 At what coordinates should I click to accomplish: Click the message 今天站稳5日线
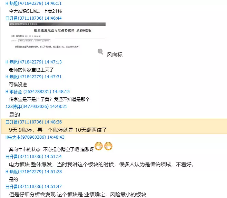[36, 11]
